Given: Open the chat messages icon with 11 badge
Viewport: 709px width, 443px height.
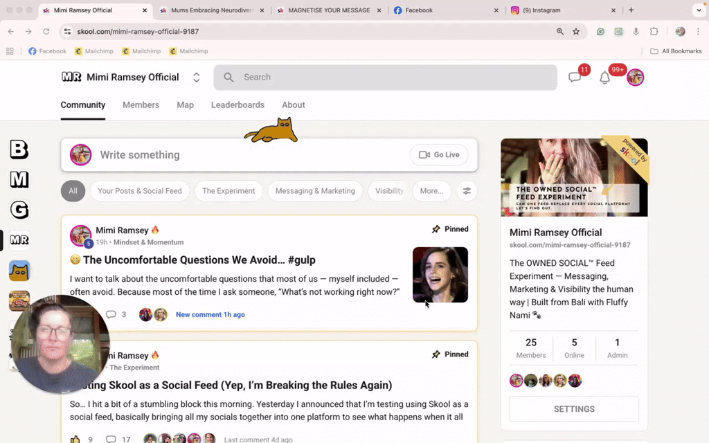Looking at the screenshot, I should [575, 78].
